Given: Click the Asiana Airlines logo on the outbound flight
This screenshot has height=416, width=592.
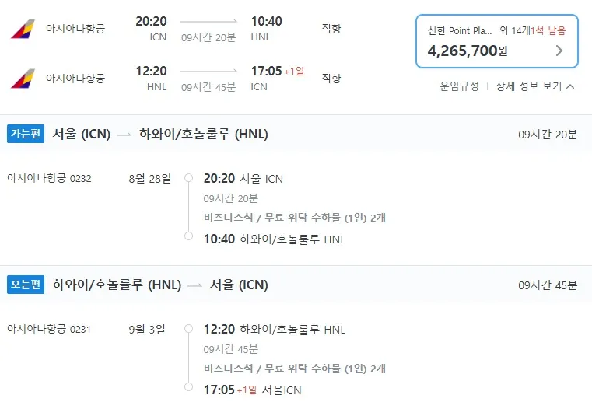Looking at the screenshot, I should [x=23, y=29].
